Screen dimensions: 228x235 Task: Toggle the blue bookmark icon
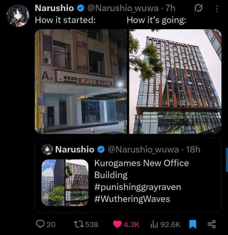193,224
